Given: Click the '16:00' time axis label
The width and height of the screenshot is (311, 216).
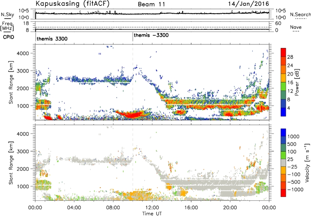Looking at the screenshot, I should tap(191, 208).
